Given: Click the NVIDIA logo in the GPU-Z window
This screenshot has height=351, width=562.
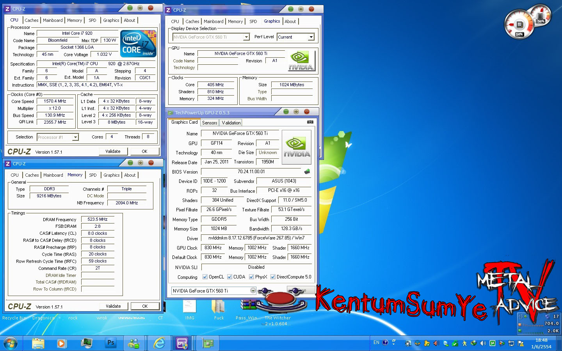Looking at the screenshot, I should click(x=297, y=147).
